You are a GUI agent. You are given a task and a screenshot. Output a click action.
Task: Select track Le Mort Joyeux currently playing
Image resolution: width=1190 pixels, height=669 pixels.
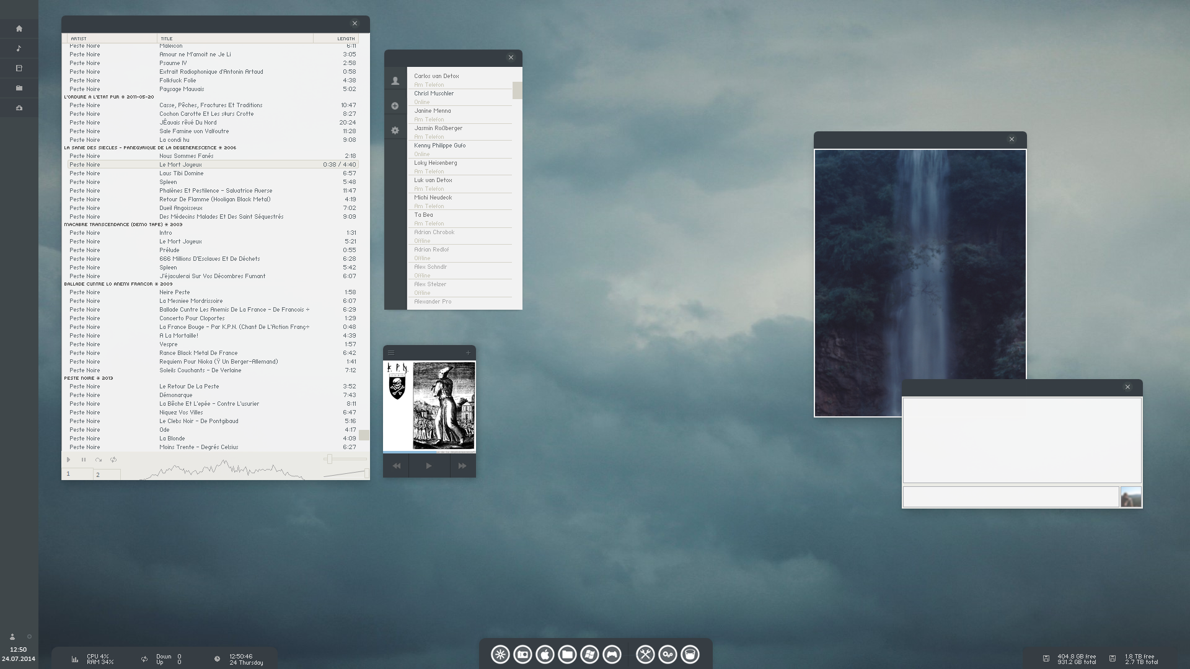pos(213,165)
